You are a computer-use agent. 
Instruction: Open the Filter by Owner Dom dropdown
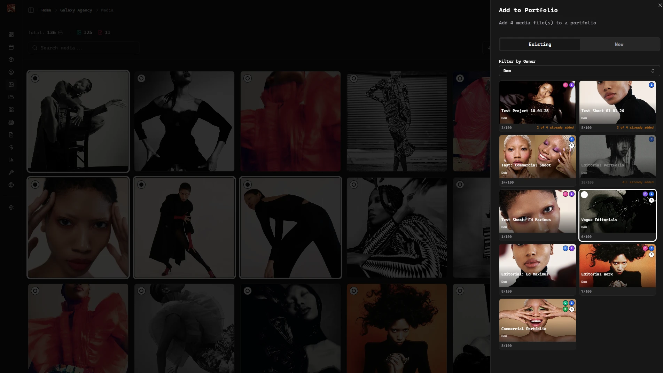[579, 71]
